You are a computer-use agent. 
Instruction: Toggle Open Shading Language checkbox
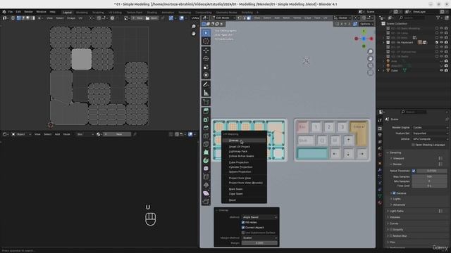point(413,145)
